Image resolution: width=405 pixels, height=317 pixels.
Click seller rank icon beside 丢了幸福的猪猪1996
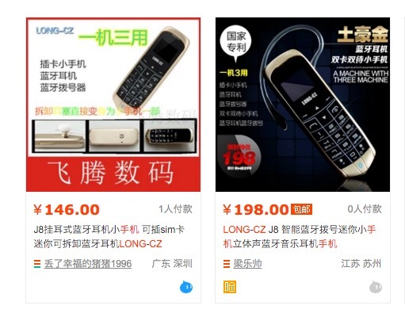[37, 264]
